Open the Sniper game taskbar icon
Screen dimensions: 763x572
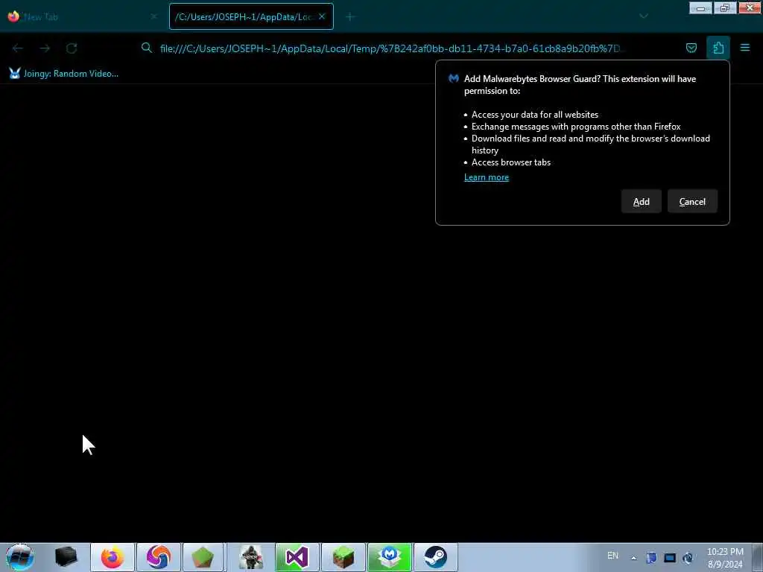(251, 557)
